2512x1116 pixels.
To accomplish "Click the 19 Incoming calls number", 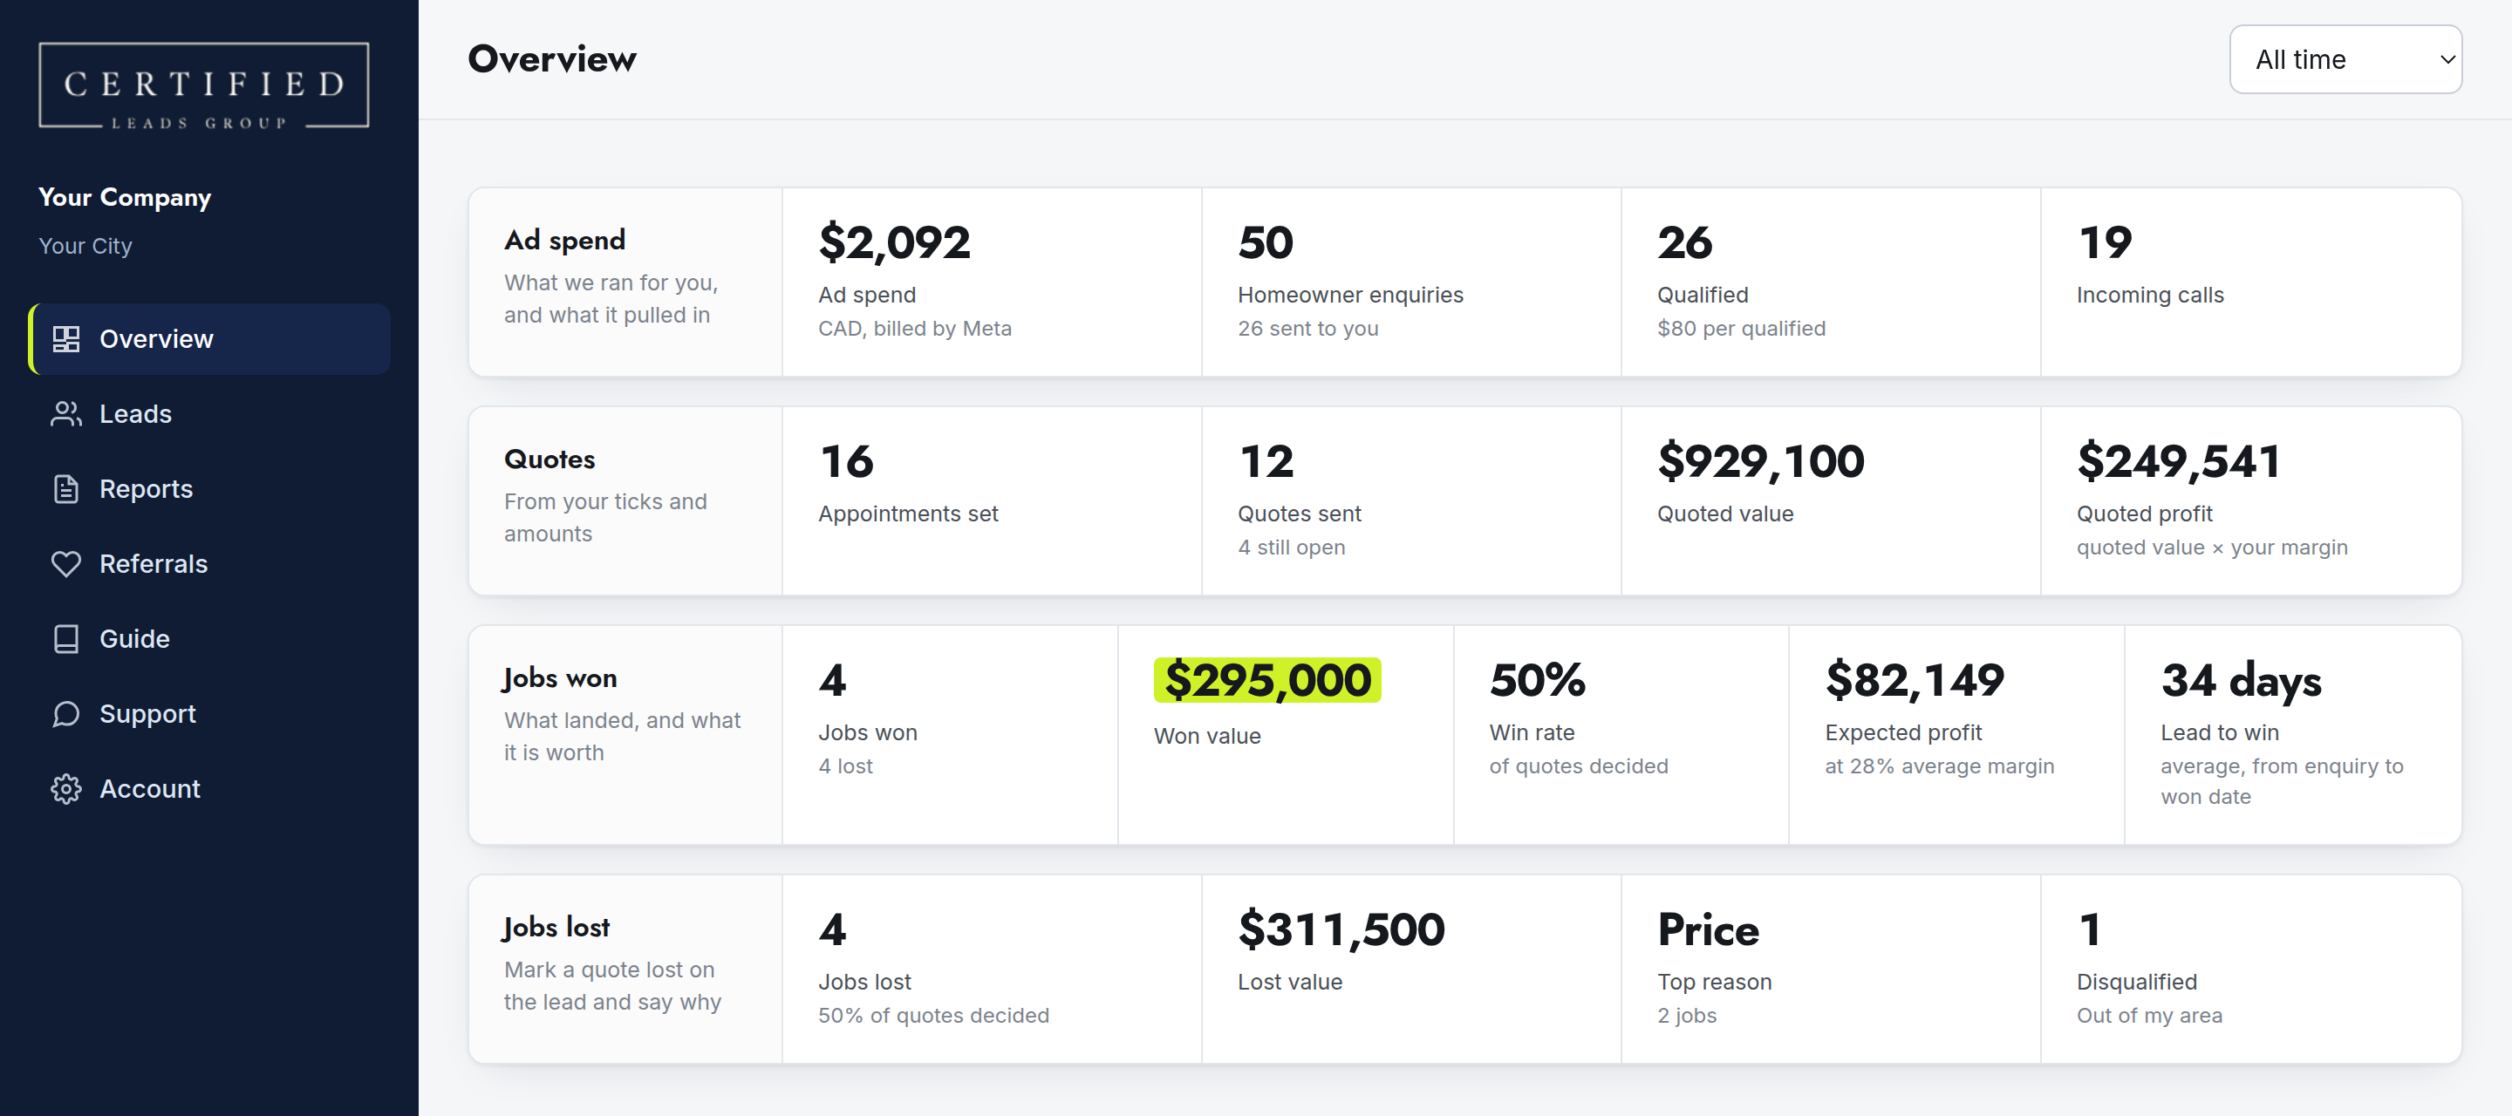I will [x=2105, y=242].
